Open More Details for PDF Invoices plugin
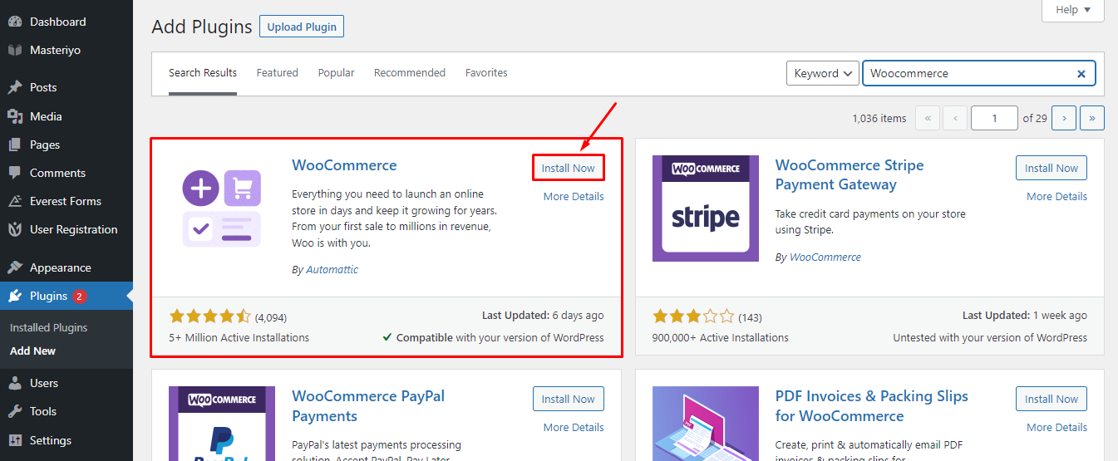The height and width of the screenshot is (461, 1118). (x=1056, y=428)
